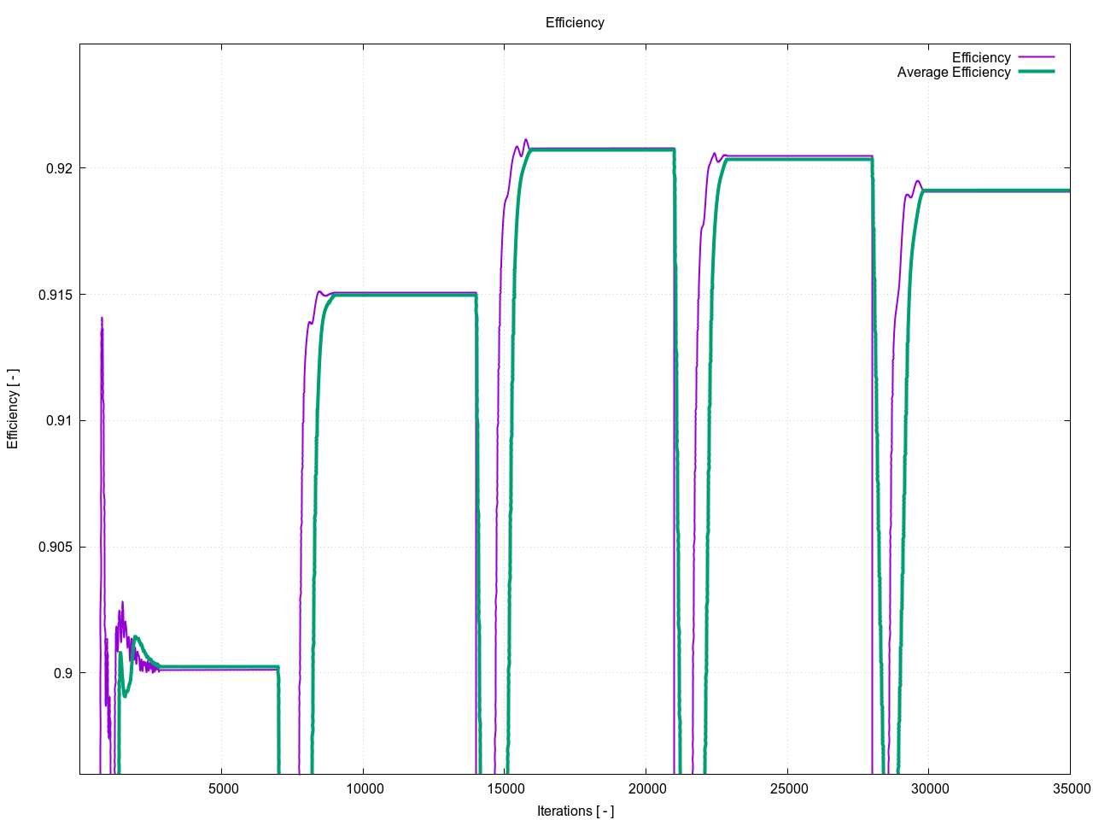
Task: Click the 'Iterations [ - ]' x-axis label
Action: pyautogui.click(x=575, y=811)
